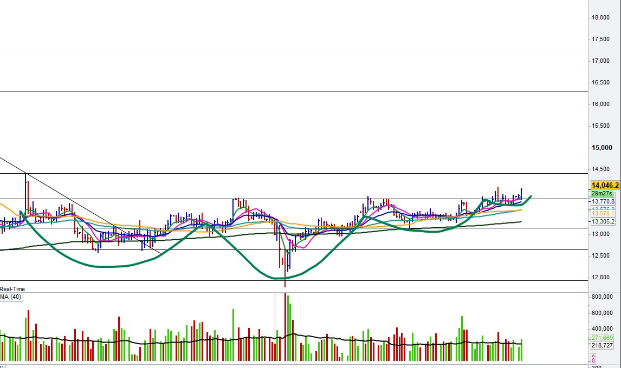The width and height of the screenshot is (621, 368).
Task: Select the dark green 13,305.2 average value
Action: (x=603, y=221)
